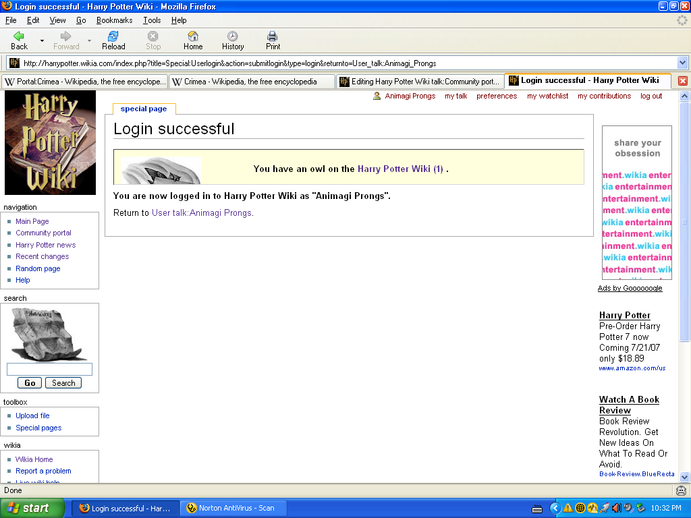691x518 pixels.
Task: Click the keyboard icon in system tray
Action: point(536,509)
